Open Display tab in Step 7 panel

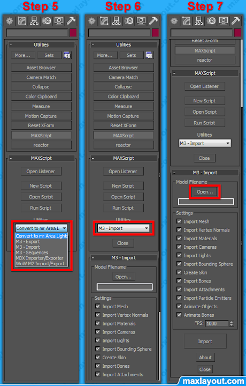tap(223, 21)
